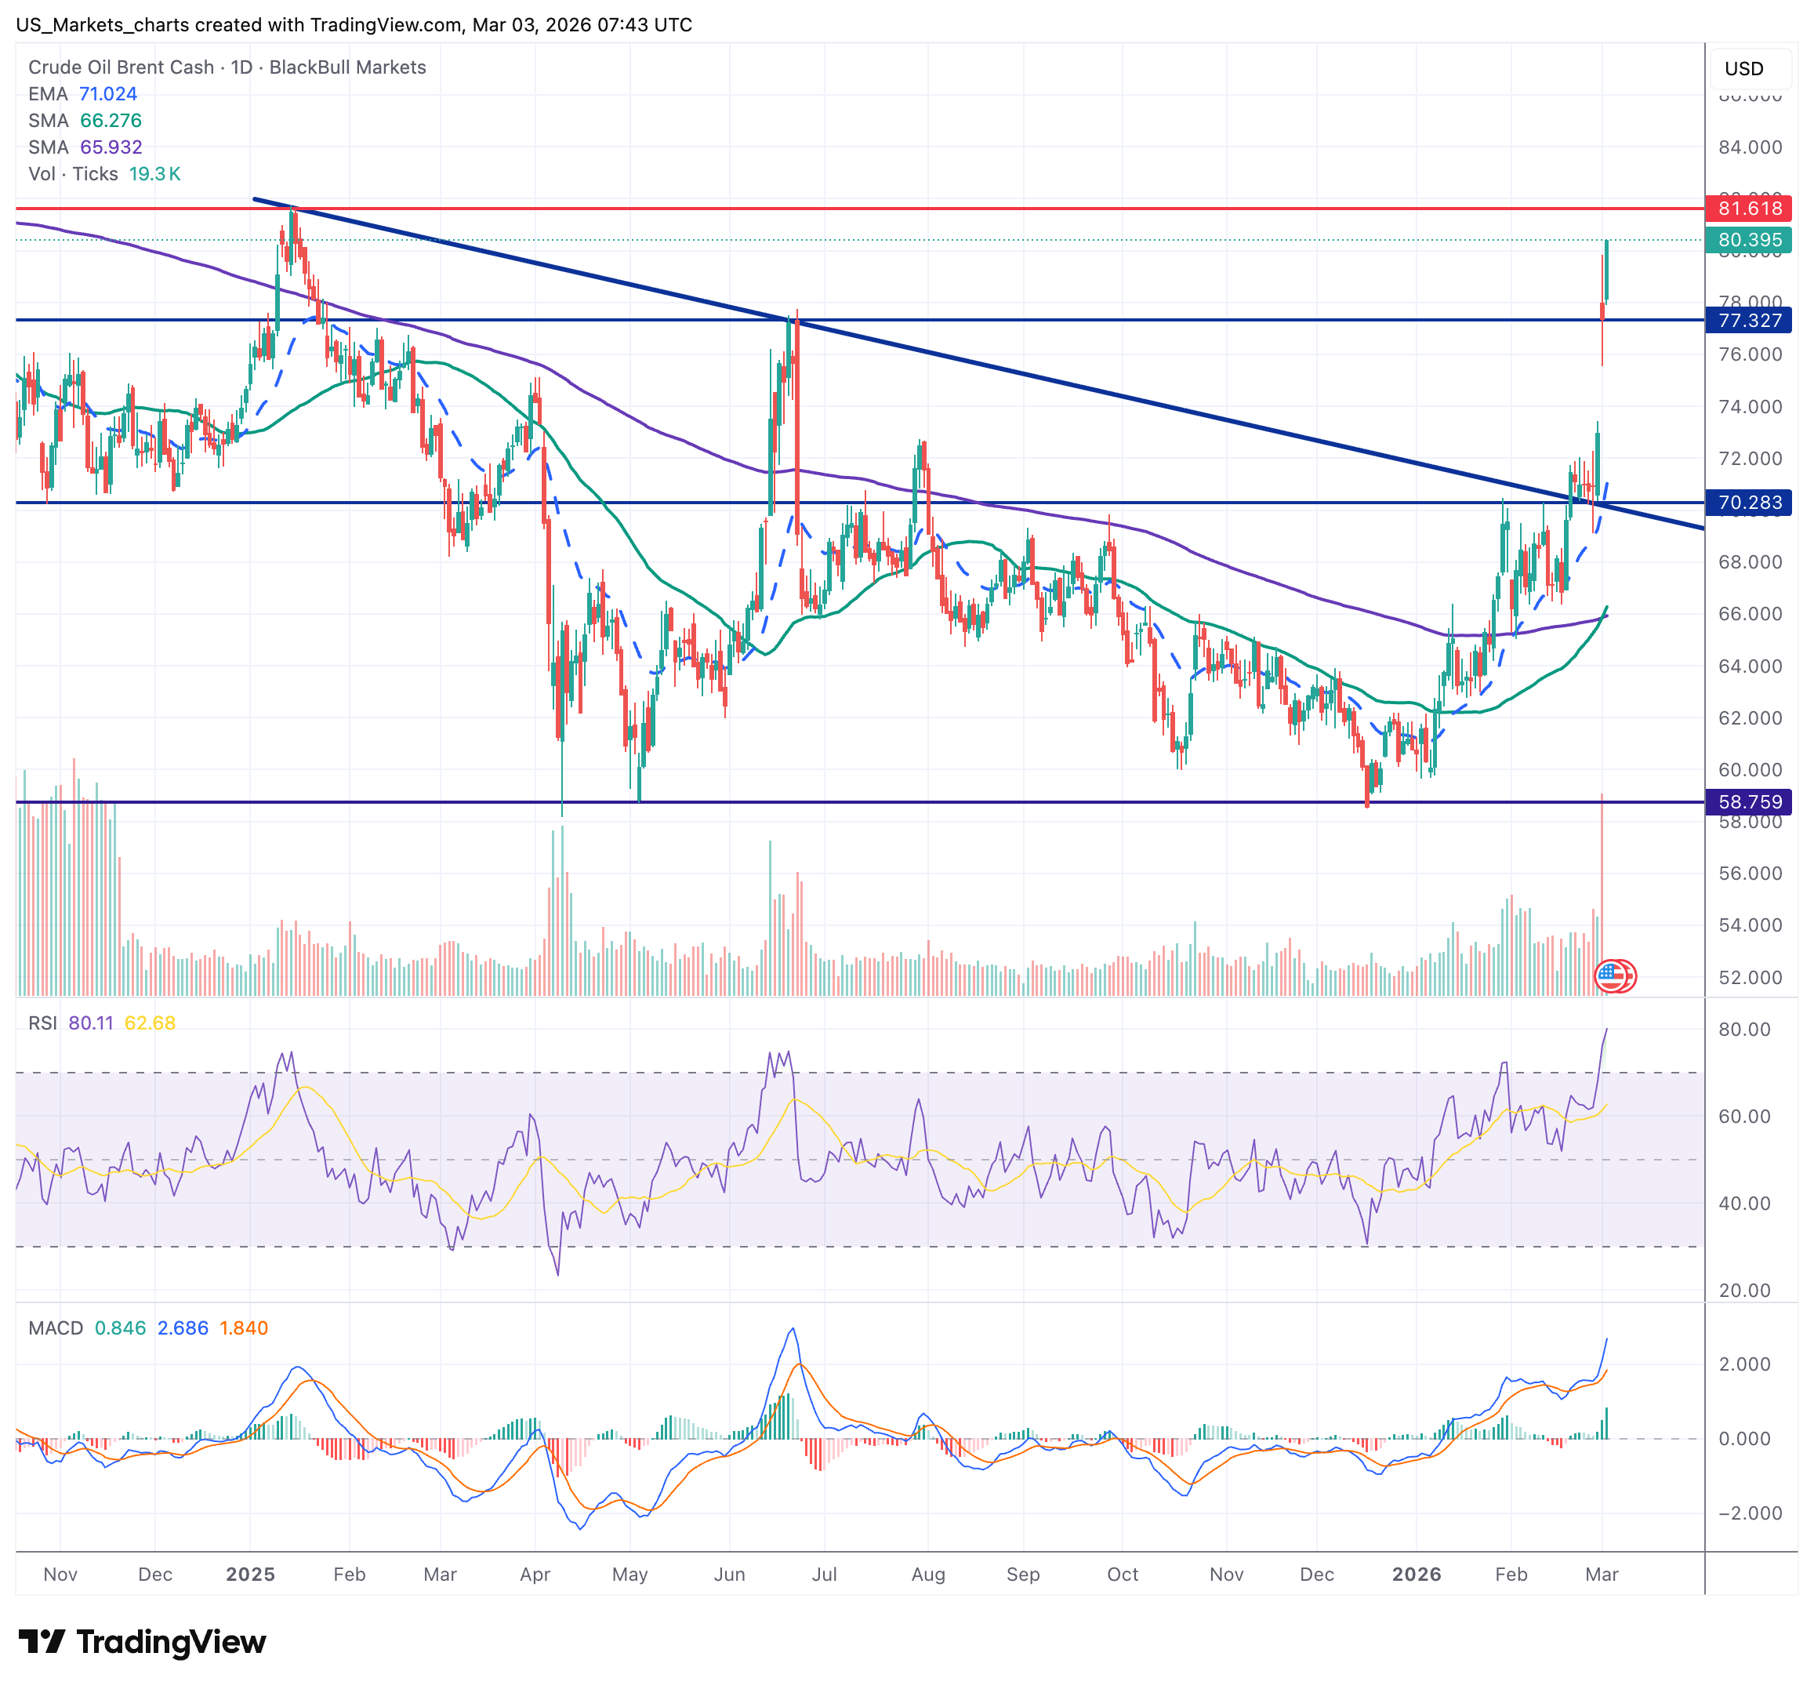Click the EMA 71.024 legend entry

[82, 94]
